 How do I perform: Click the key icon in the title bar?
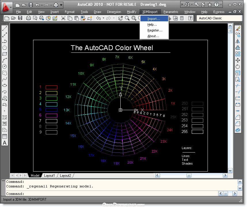pyautogui.click(x=196, y=5)
